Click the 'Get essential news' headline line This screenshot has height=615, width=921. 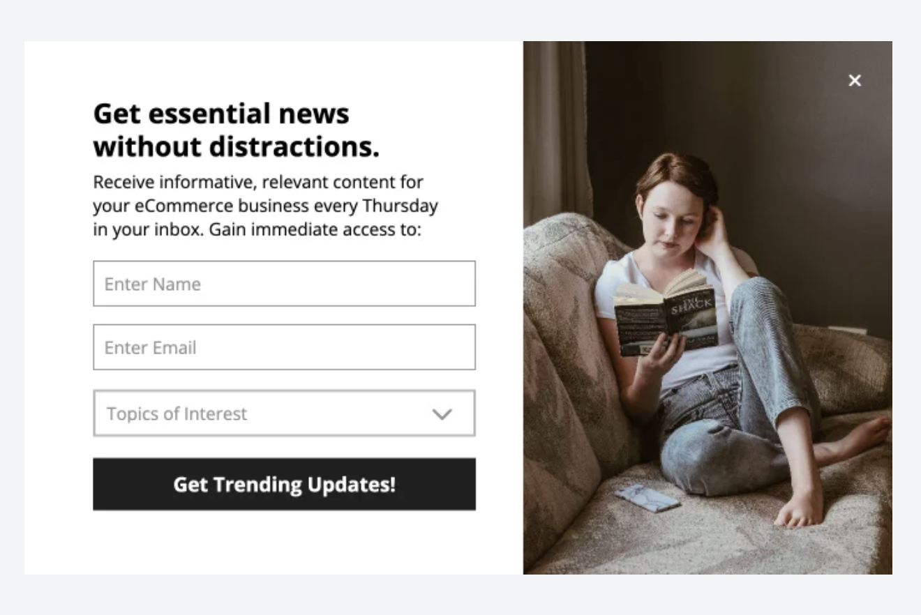[x=221, y=113]
